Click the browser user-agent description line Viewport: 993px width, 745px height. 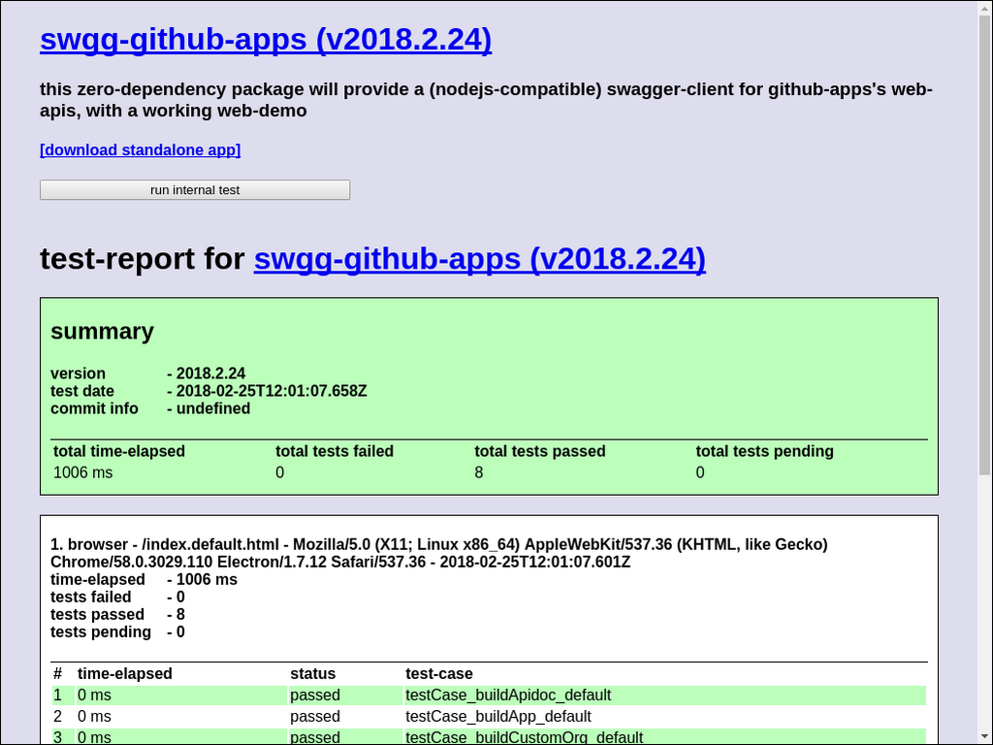(439, 553)
